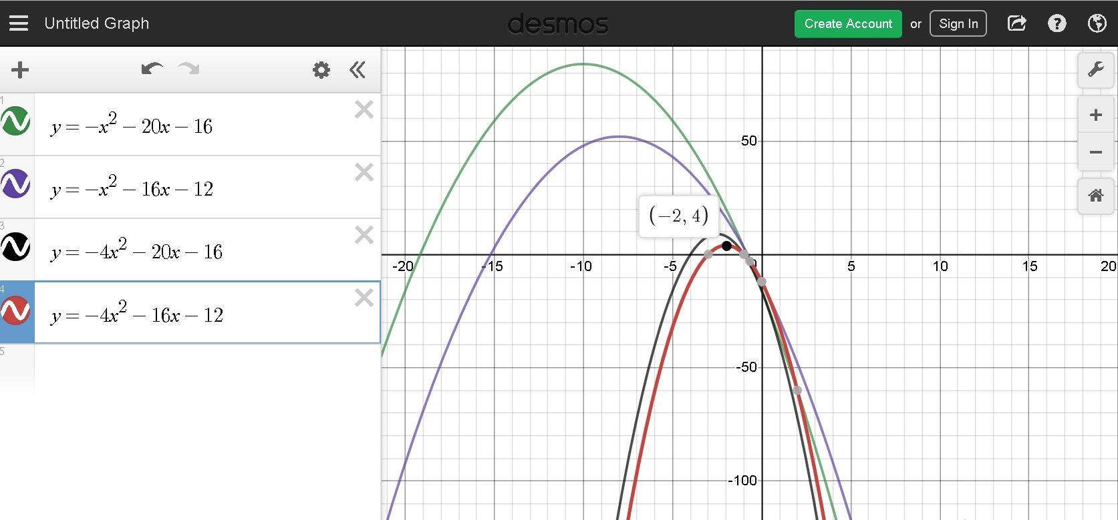Open language selection globe
Viewport: 1118px width, 520px height.
(x=1097, y=23)
